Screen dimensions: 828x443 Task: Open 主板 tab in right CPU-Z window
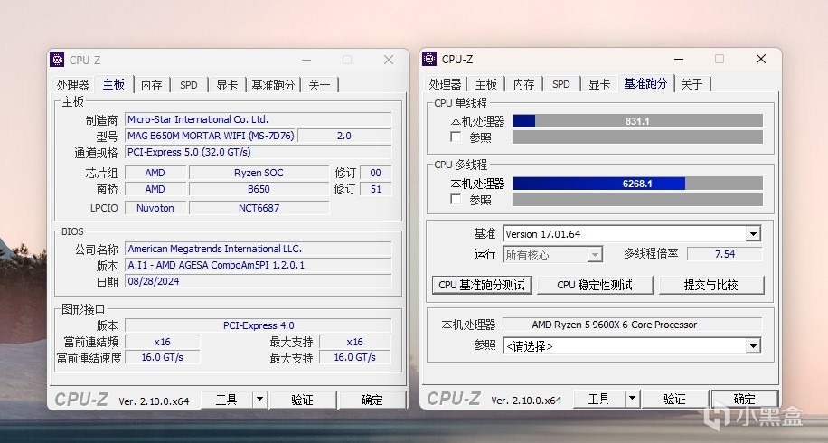coord(485,84)
